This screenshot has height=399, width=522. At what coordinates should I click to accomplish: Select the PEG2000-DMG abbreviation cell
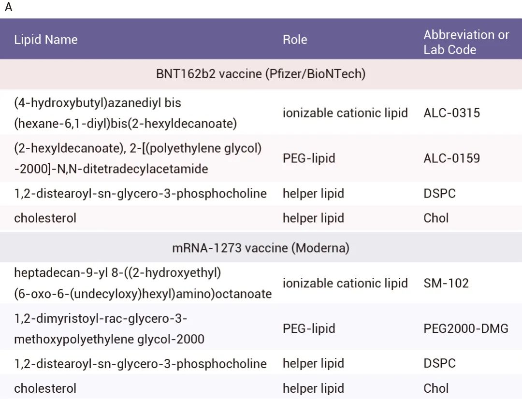click(x=465, y=329)
